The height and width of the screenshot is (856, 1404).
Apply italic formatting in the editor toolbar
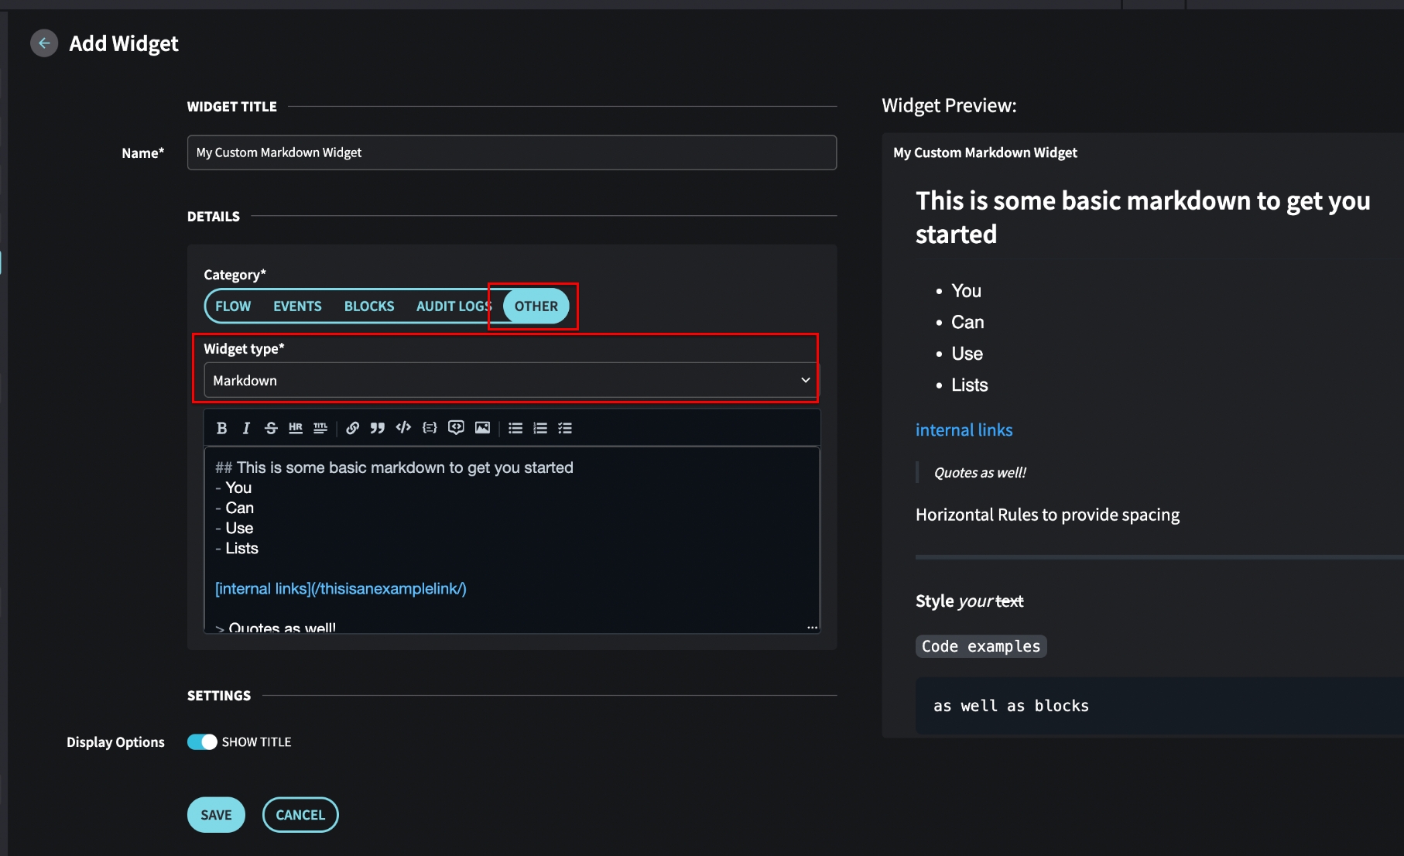[246, 428]
